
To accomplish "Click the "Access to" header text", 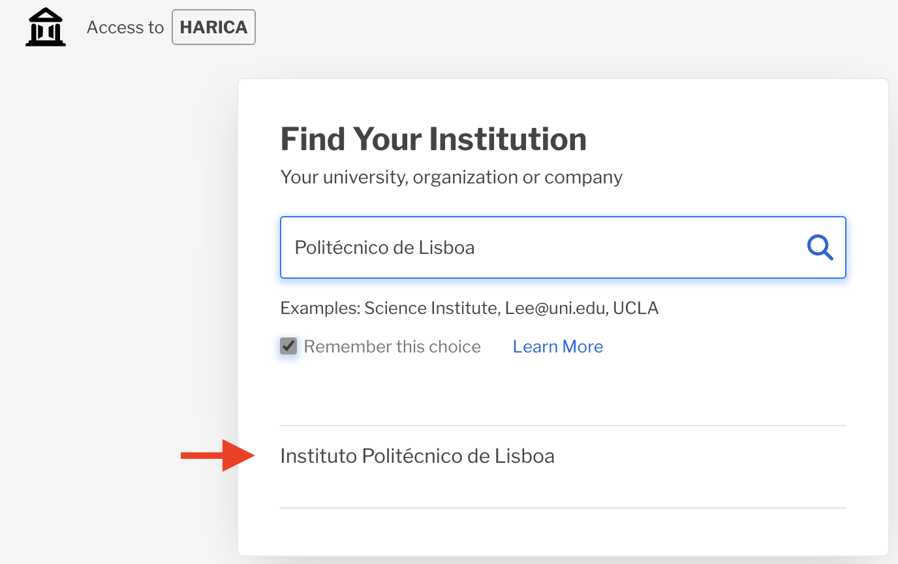I will pos(125,27).
